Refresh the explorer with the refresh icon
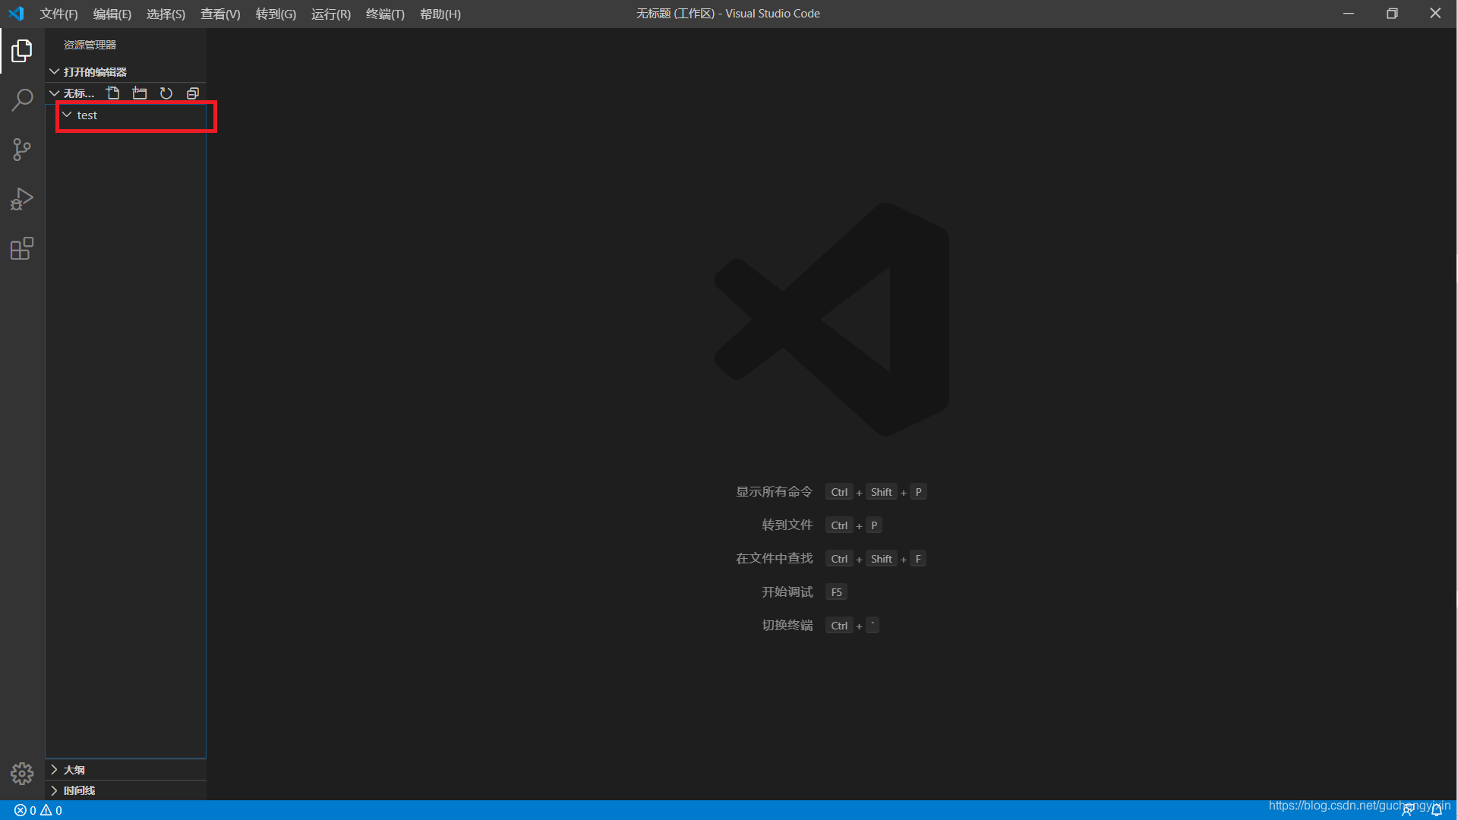This screenshot has height=820, width=1458. pos(166,93)
